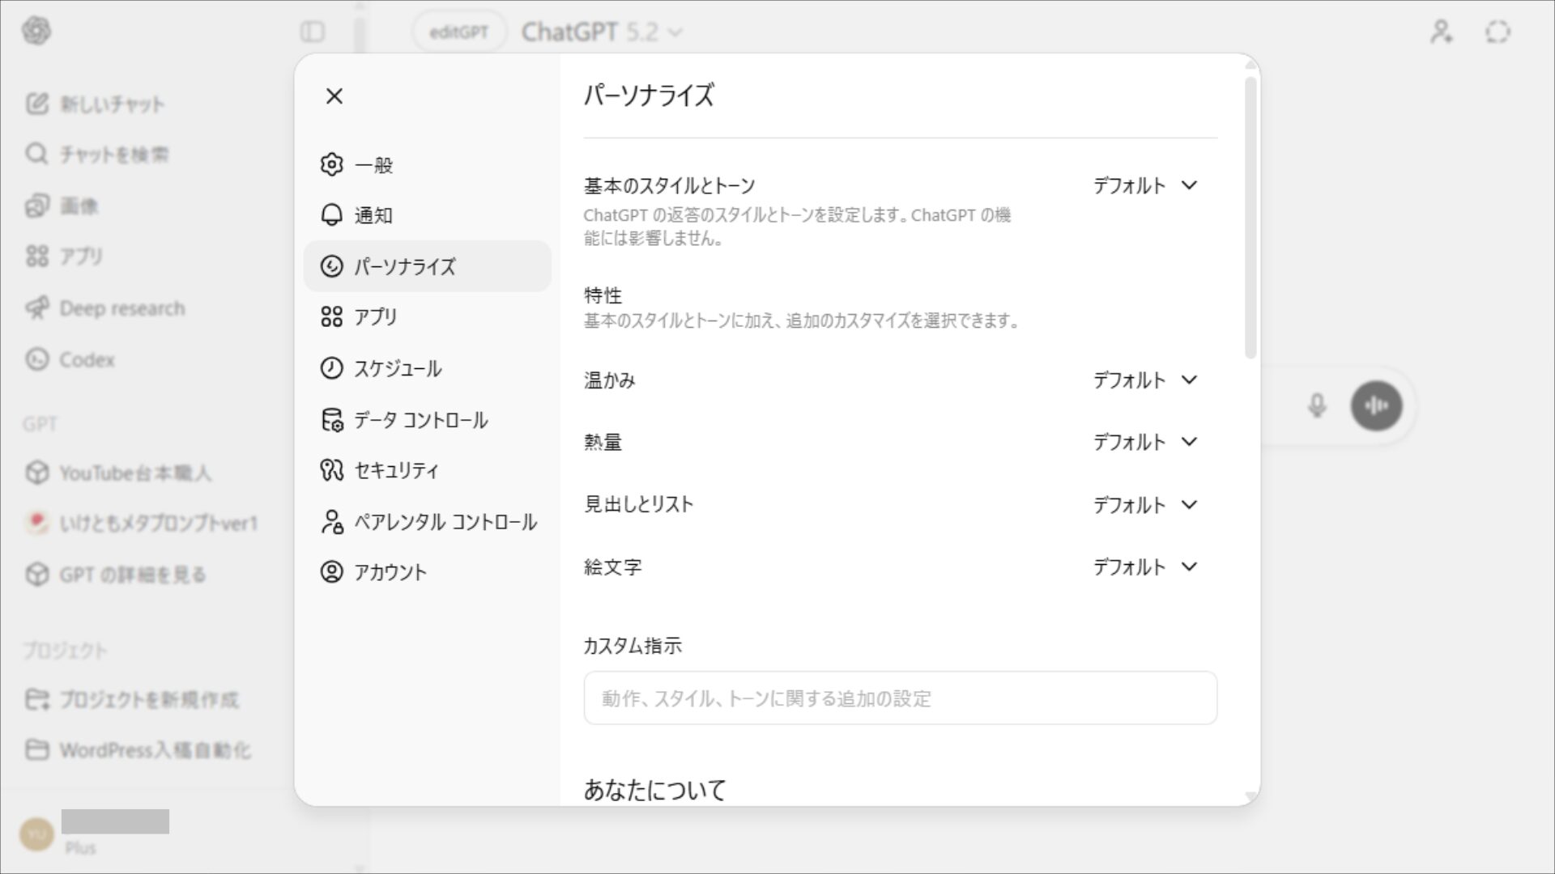Open the ChatGPT 5.2 model picker

pos(603,32)
